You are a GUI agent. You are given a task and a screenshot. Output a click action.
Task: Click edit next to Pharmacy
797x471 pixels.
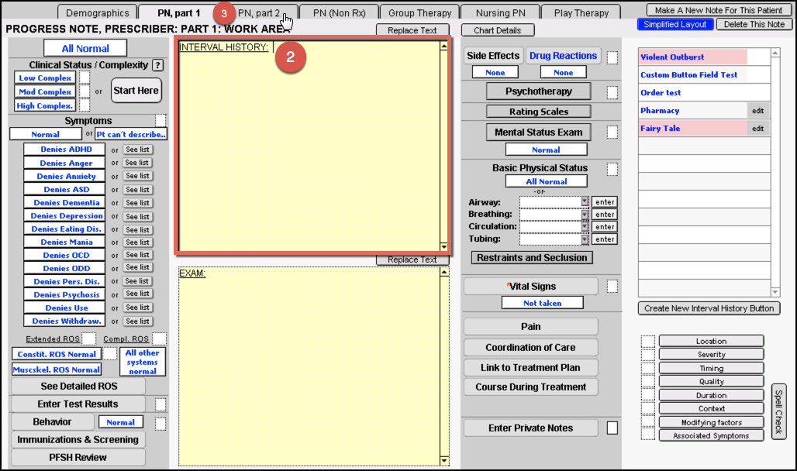point(758,111)
